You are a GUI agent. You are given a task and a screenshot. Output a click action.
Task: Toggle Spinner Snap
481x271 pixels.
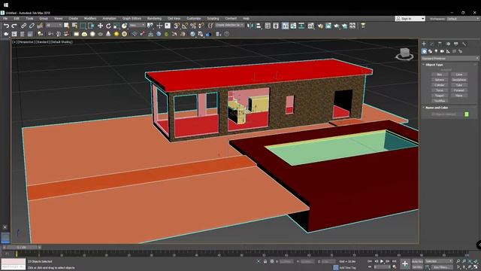coord(201,26)
